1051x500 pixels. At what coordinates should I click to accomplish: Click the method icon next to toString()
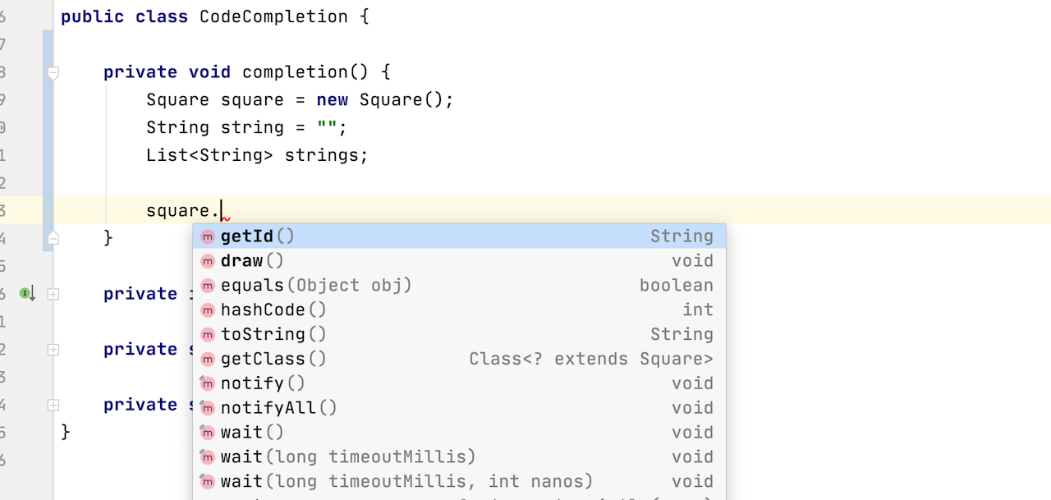pos(208,335)
